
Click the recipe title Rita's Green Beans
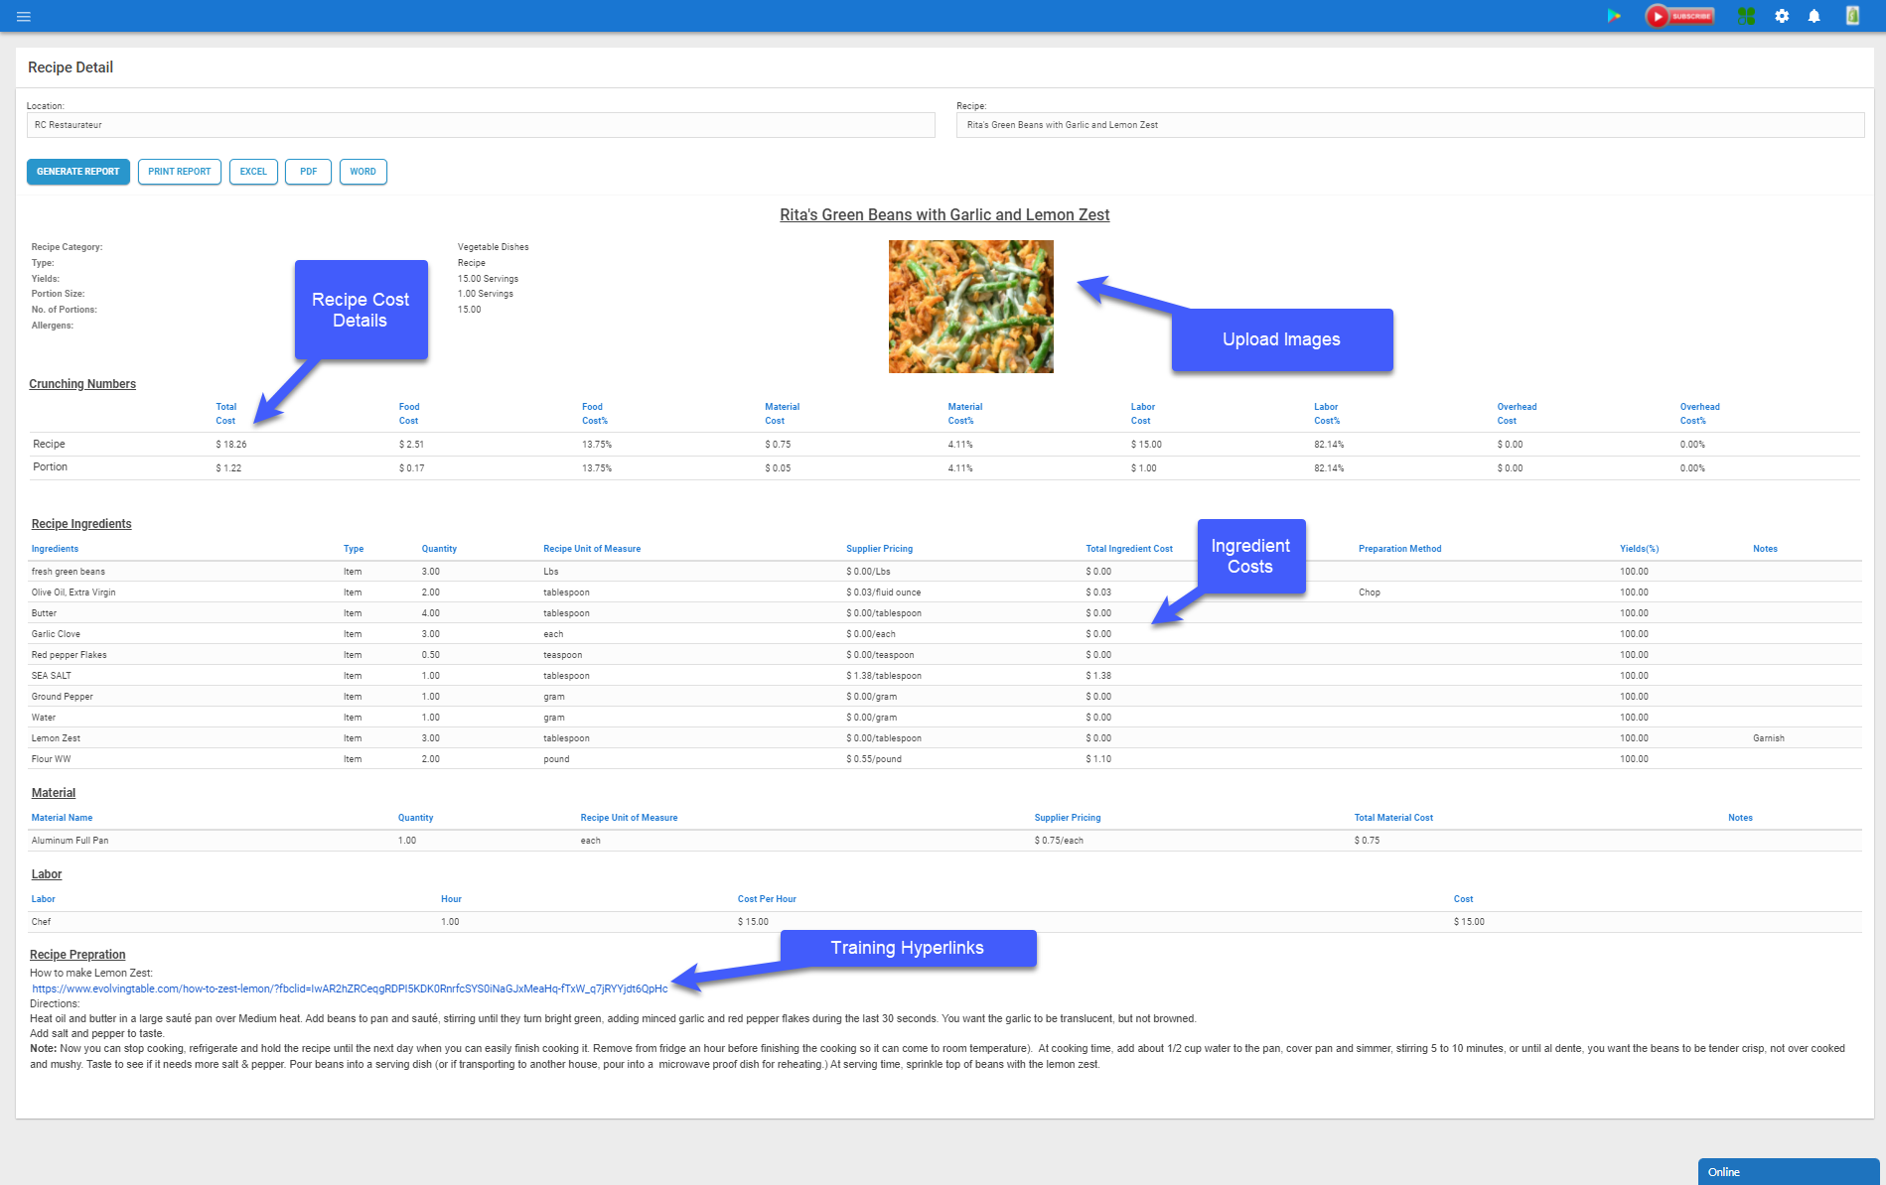[944, 214]
